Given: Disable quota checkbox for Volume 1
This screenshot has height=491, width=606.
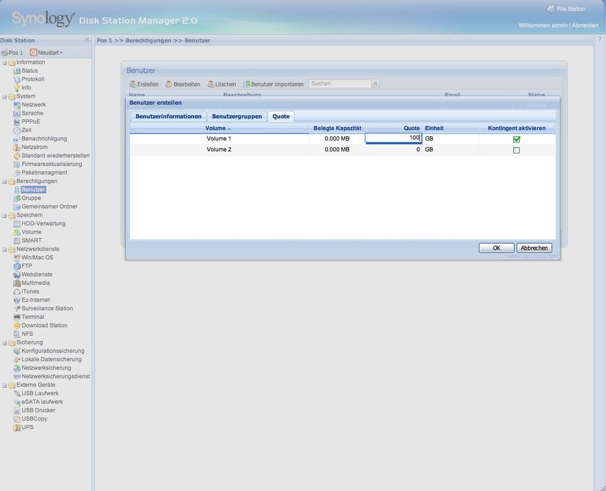Looking at the screenshot, I should point(516,139).
